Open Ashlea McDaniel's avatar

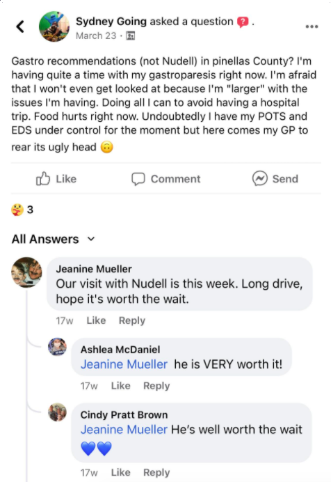(x=57, y=346)
